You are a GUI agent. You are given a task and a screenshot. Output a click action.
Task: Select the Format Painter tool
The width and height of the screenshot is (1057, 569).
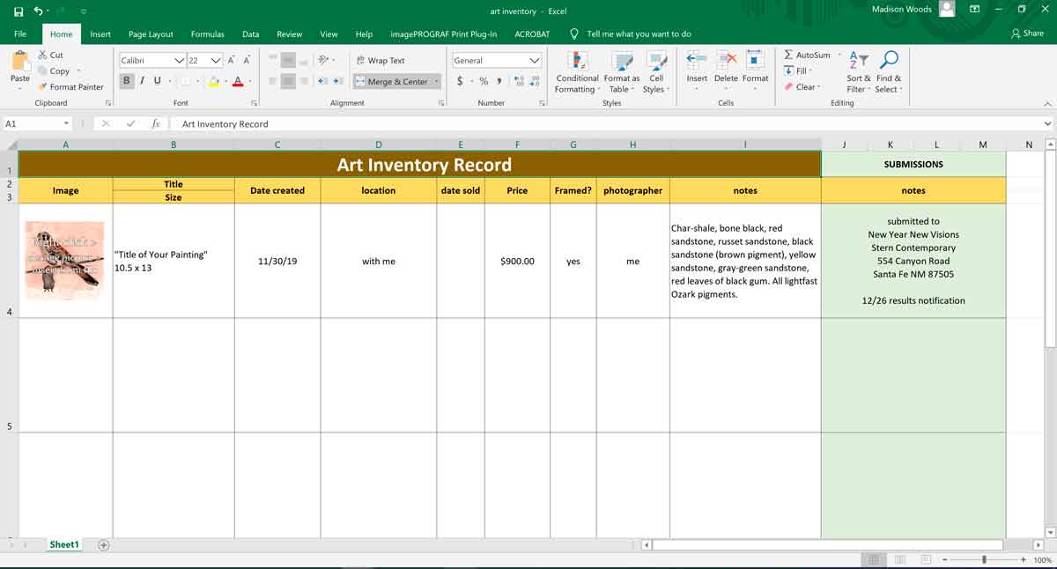click(70, 86)
